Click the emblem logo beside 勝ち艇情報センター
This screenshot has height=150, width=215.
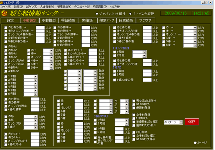click(x=4, y=13)
